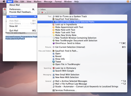Click the Look up in Ingredients icon

click(x=54, y=25)
